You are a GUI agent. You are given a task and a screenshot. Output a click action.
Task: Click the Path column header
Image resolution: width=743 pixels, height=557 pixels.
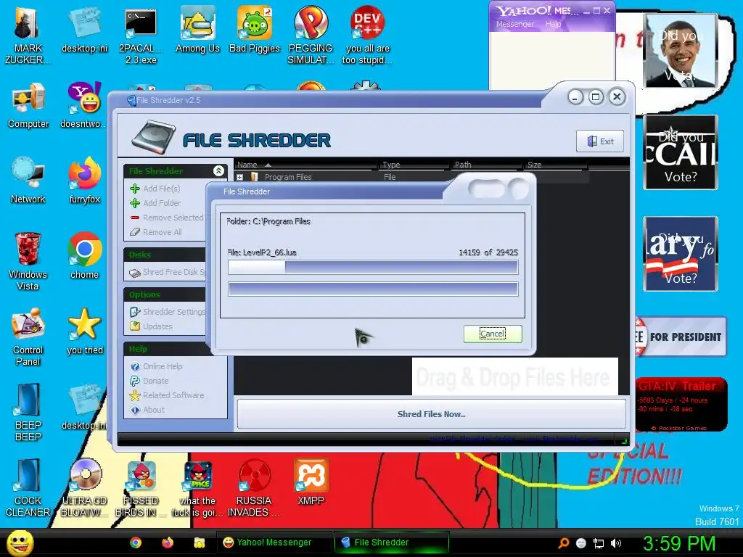486,165
